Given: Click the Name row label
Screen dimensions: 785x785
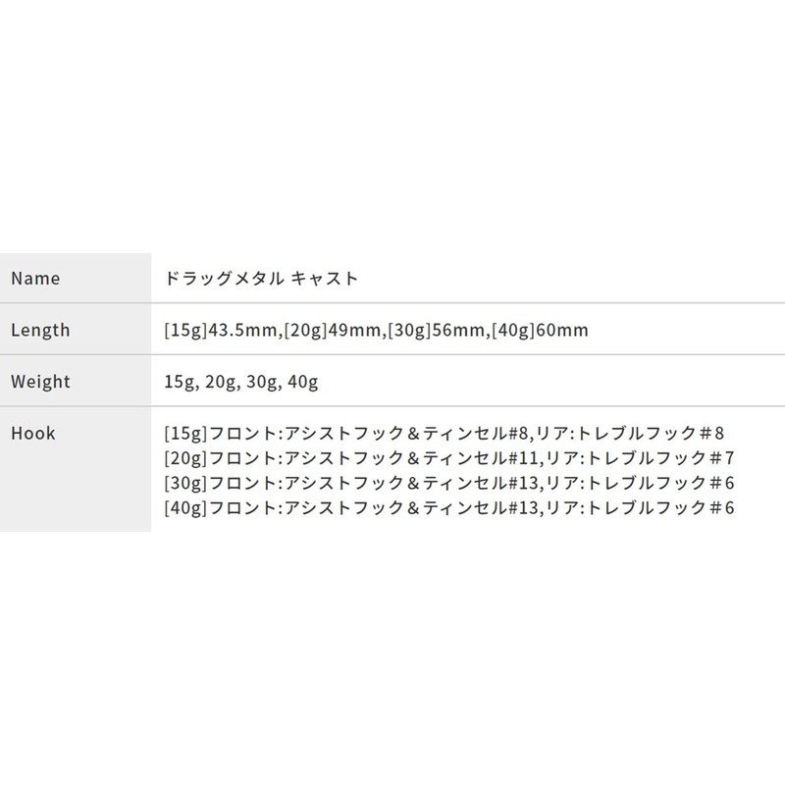Looking at the screenshot, I should tap(35, 279).
